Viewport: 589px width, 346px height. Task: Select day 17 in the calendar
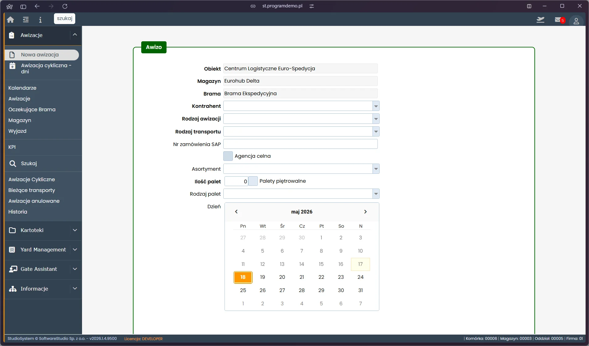coord(360,264)
